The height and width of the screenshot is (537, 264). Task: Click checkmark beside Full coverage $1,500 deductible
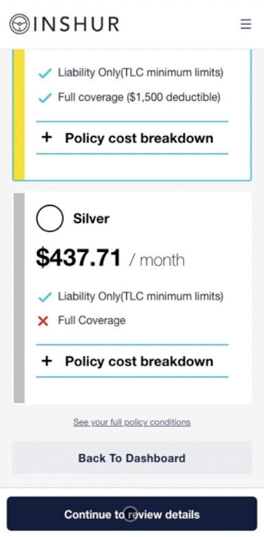point(45,98)
